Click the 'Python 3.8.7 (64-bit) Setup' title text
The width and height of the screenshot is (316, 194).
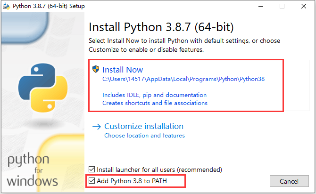(49, 6)
